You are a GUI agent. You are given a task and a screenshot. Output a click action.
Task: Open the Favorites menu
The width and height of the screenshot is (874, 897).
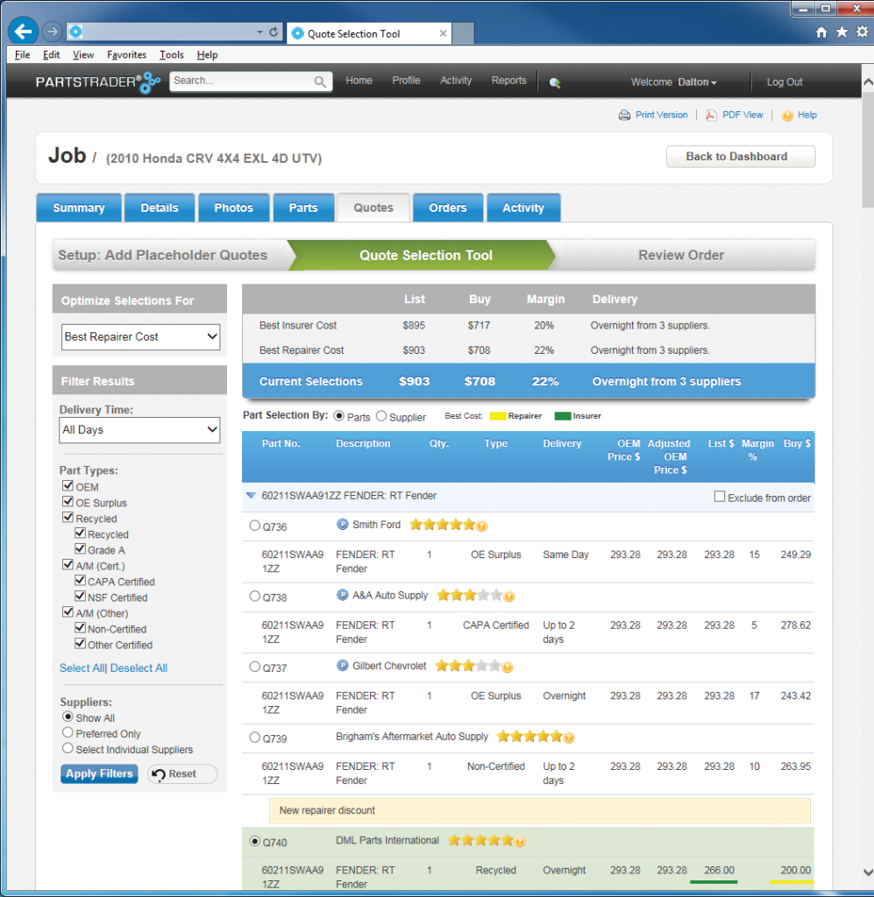(126, 55)
